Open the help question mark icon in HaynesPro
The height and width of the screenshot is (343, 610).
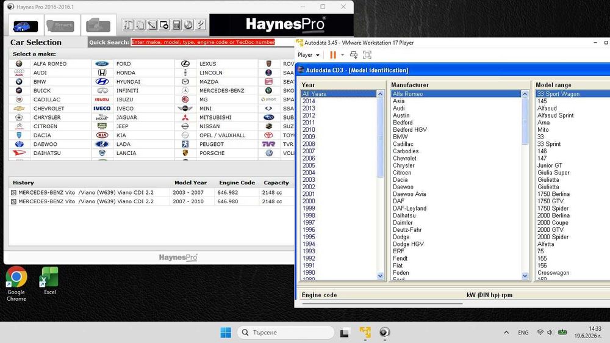point(200,25)
